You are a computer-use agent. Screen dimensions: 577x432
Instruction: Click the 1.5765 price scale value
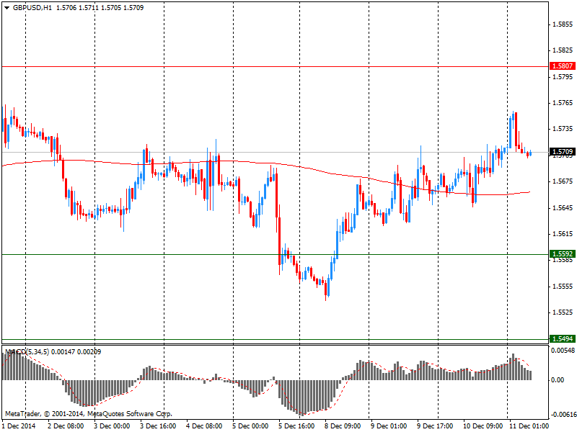563,103
